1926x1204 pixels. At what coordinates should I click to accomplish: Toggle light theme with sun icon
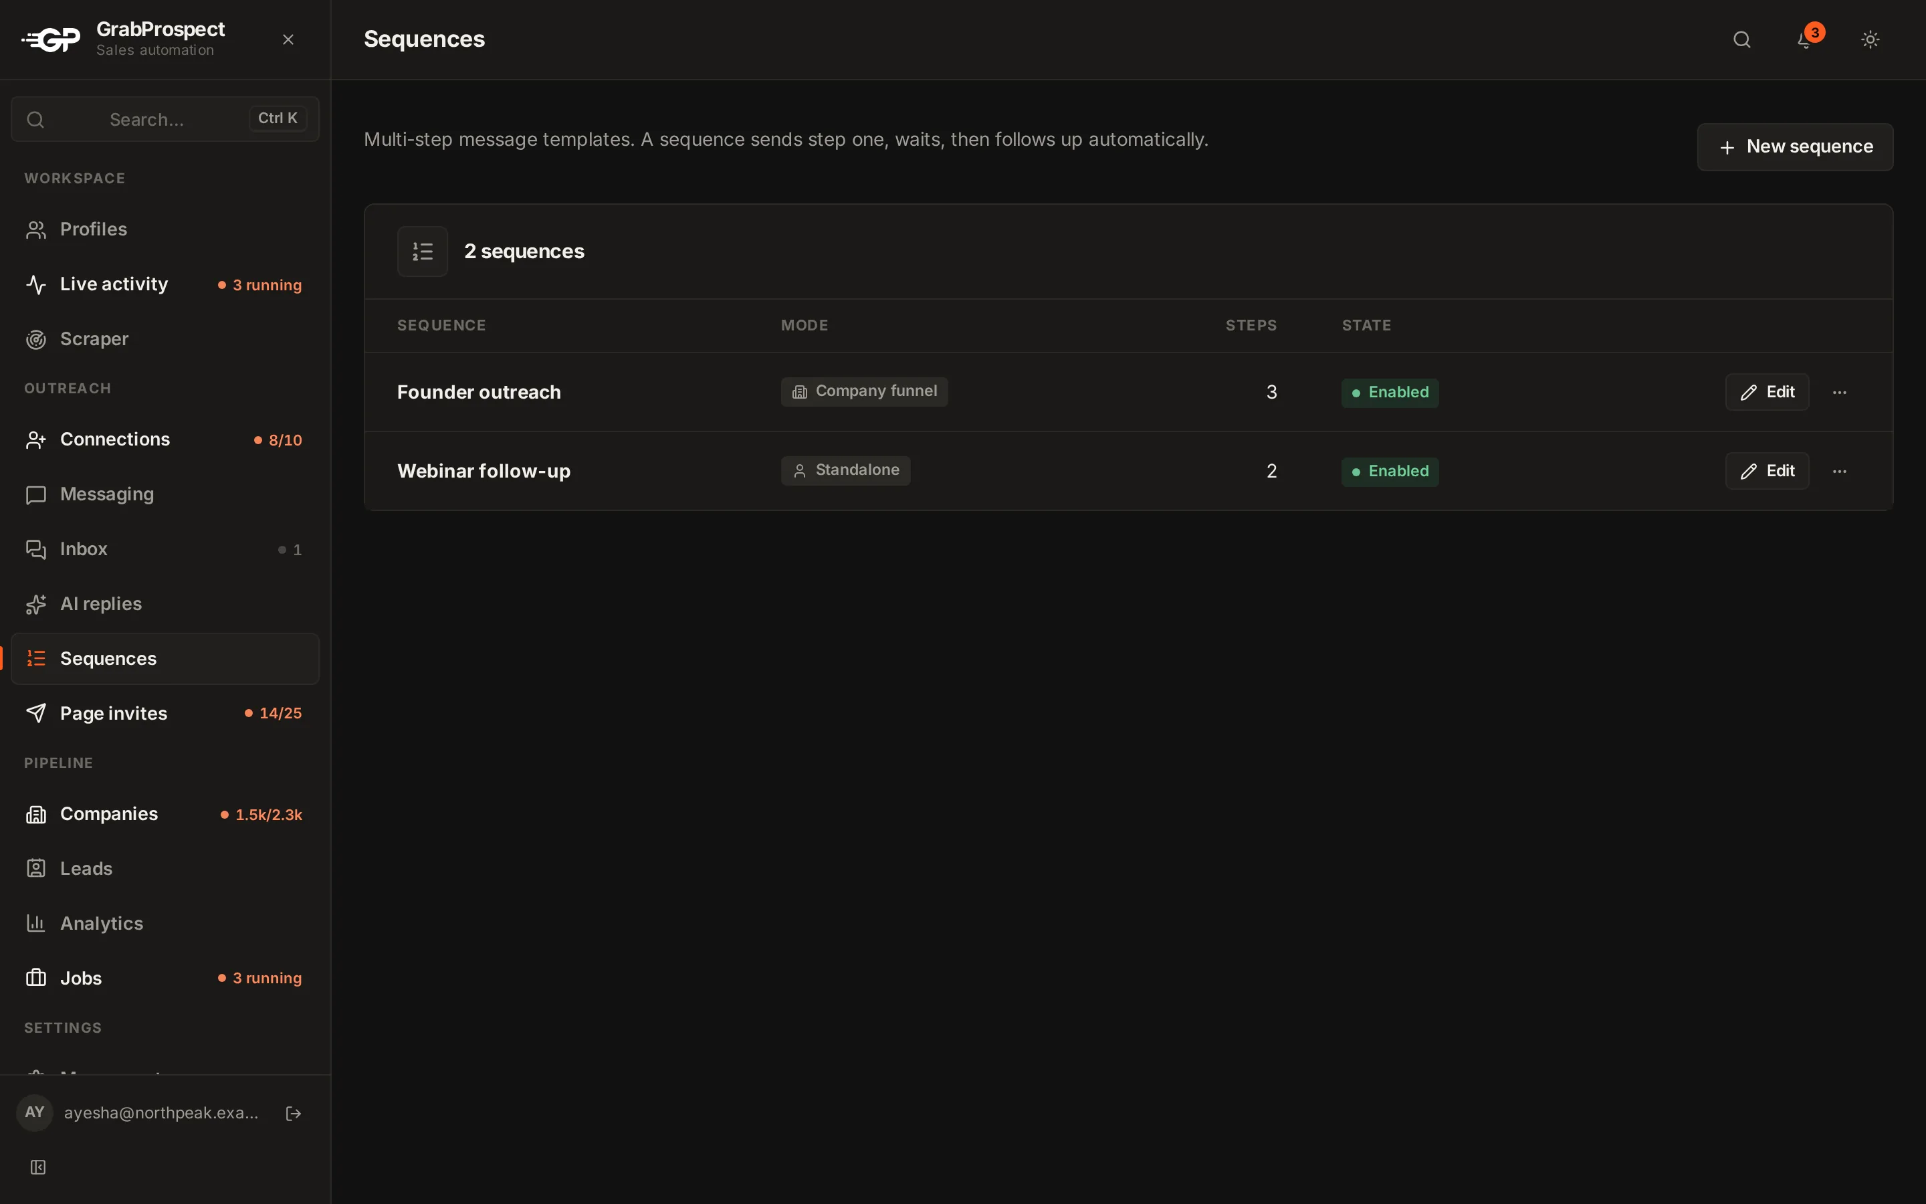pos(1870,40)
